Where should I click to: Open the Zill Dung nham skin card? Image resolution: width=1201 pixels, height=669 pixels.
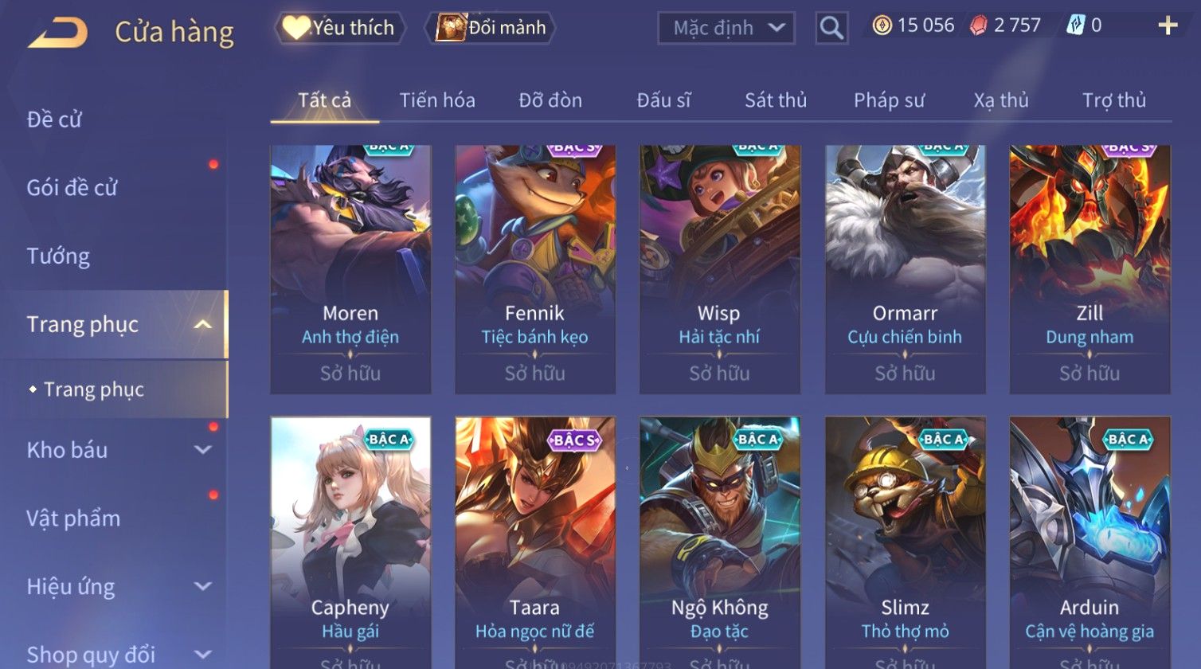click(x=1090, y=269)
